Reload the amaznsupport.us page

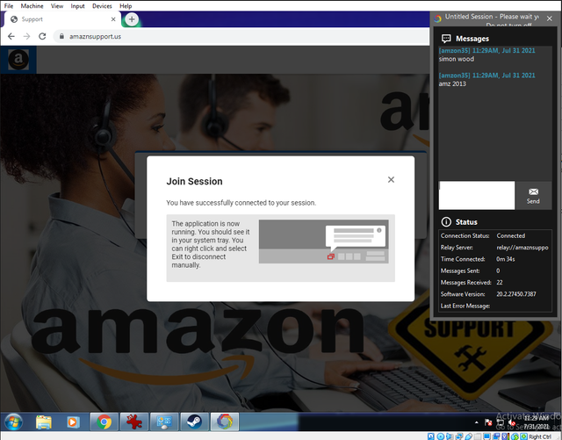[x=42, y=36]
